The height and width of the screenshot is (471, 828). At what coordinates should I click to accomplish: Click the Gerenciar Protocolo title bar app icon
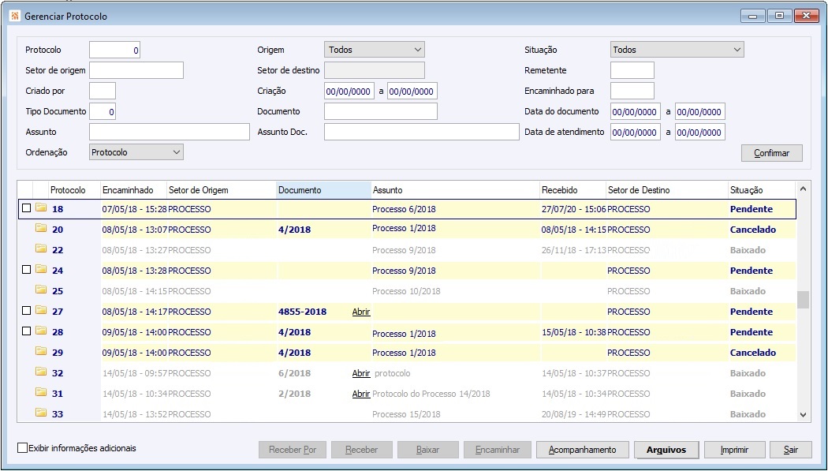(14, 16)
